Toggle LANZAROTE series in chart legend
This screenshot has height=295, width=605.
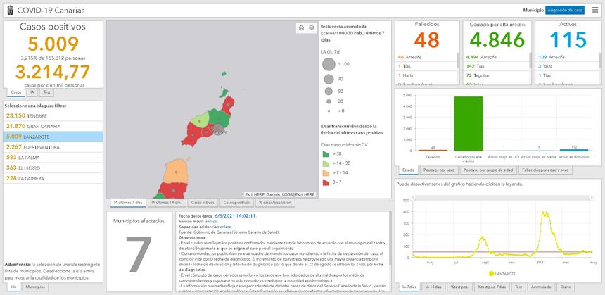coord(491,272)
